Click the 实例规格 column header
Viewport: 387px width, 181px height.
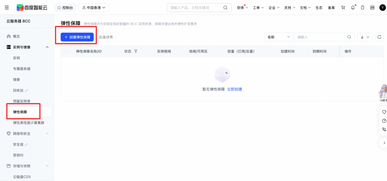click(164, 51)
